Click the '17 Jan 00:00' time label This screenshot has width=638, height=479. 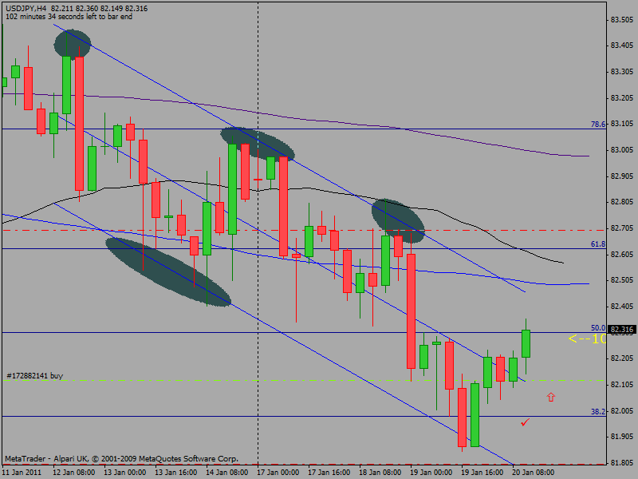(278, 473)
